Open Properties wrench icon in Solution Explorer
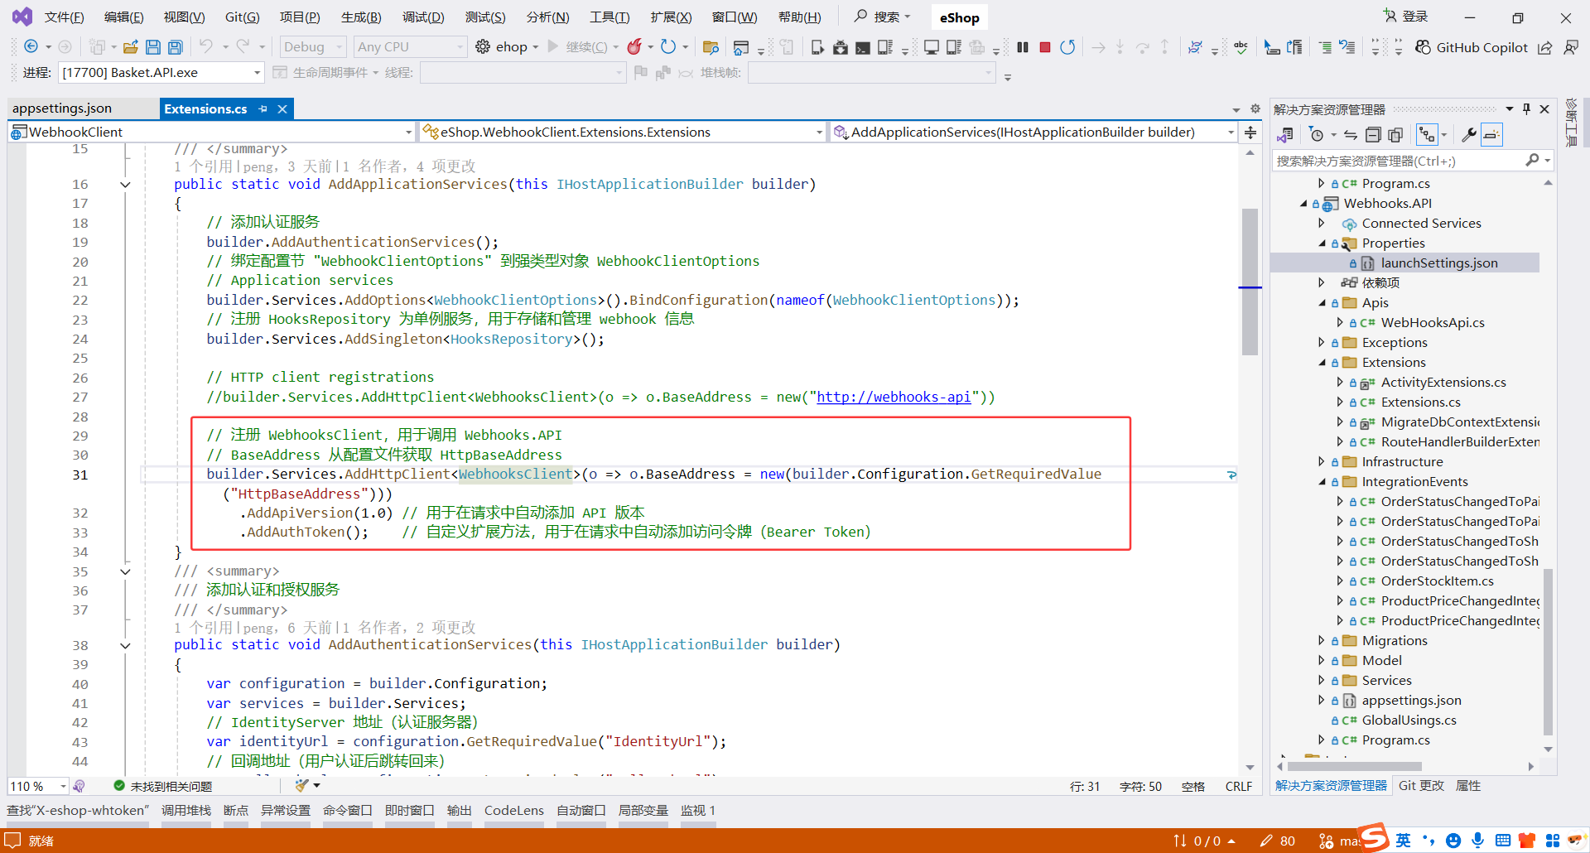 click(1469, 135)
